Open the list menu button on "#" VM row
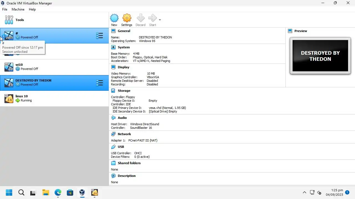 (x=99, y=35)
